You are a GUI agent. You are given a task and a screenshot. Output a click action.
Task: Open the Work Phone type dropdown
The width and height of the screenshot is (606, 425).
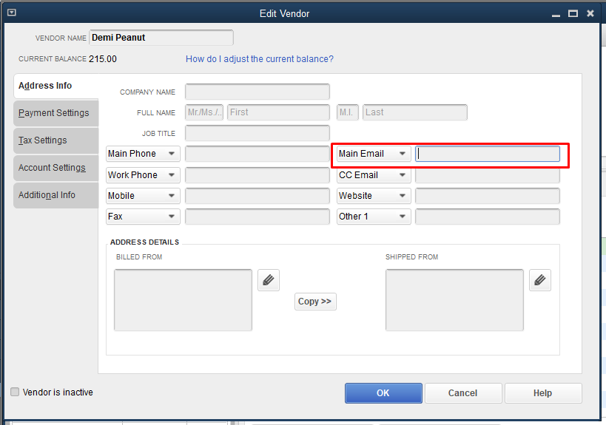pos(143,175)
